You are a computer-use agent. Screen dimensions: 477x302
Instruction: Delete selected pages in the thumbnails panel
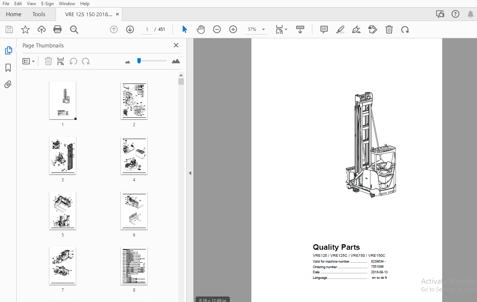pyautogui.click(x=48, y=61)
